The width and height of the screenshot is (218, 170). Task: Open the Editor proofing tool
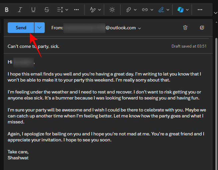[x=93, y=10]
